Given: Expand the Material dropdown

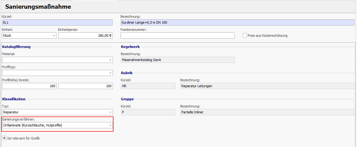Looking at the screenshot, I should click(x=110, y=60).
